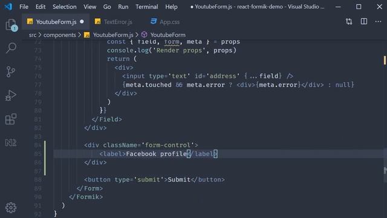
Task: Close the YoutubeForm.js tab via unsaved dot
Action: tap(82, 22)
